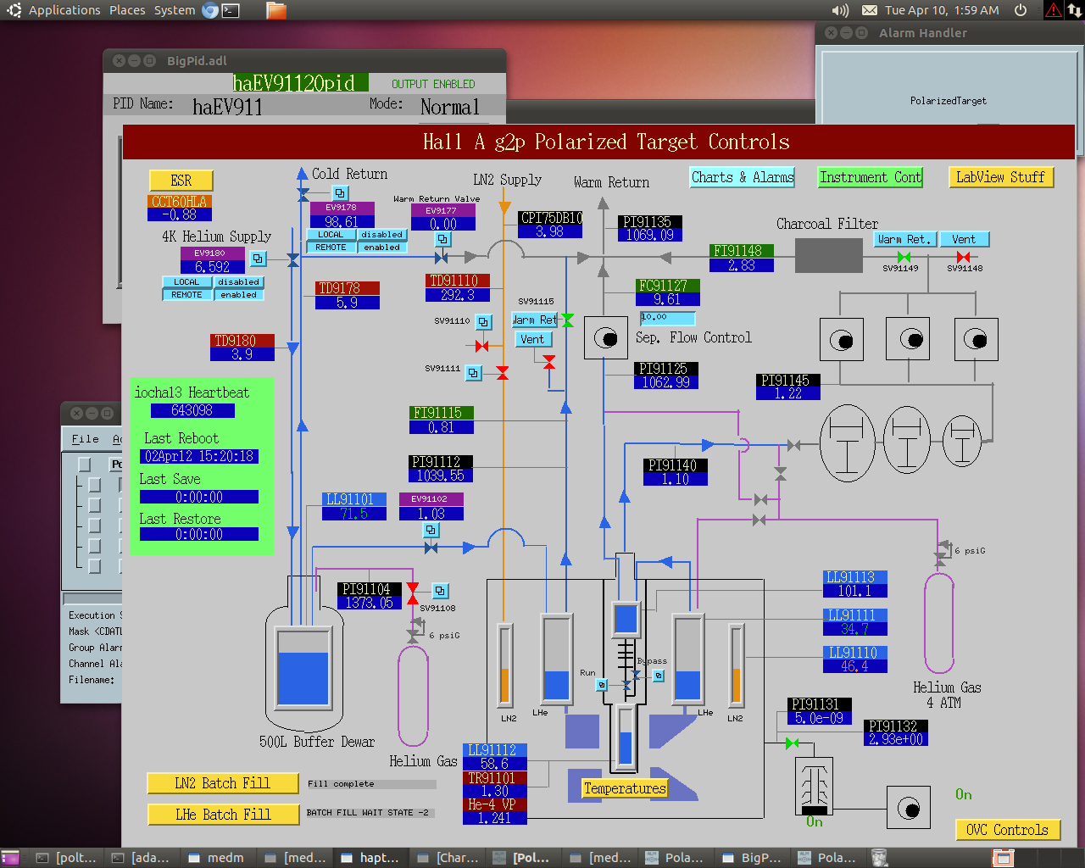Image resolution: width=1085 pixels, height=868 pixels.
Task: Open related display icon beside SV91110 label
Action: [x=483, y=322]
